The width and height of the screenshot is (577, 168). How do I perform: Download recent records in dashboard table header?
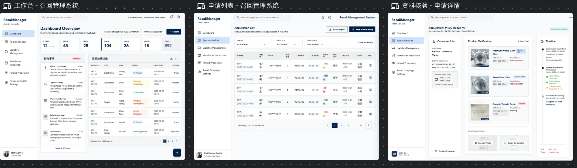point(171,59)
